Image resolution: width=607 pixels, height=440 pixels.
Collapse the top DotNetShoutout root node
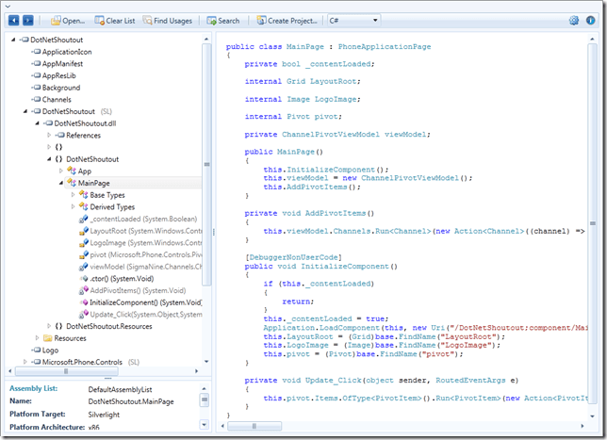coord(13,40)
